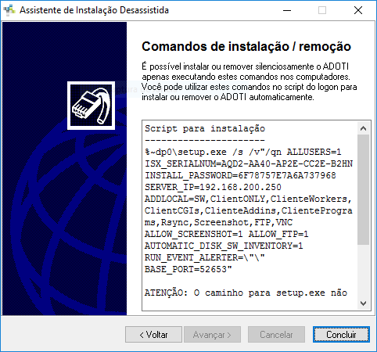Image resolution: width=377 pixels, height=352 pixels.
Task: Place cursor on the INSTALL_PASSWORD line
Action: pos(240,175)
